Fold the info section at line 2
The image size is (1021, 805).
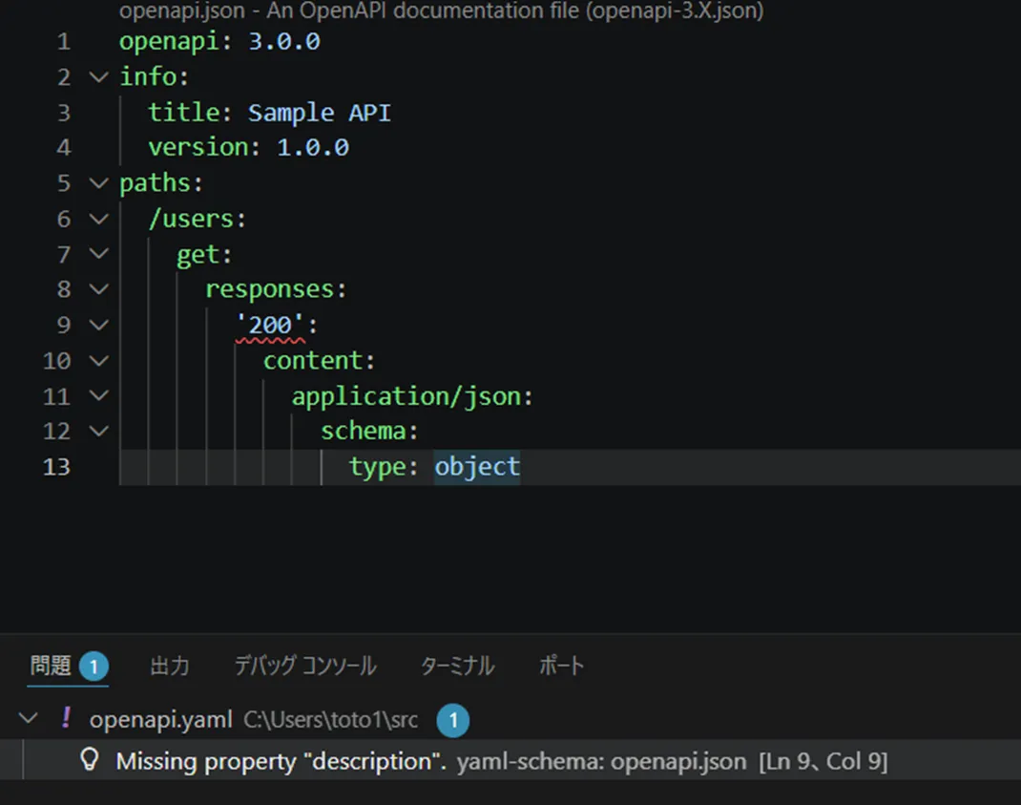click(98, 77)
